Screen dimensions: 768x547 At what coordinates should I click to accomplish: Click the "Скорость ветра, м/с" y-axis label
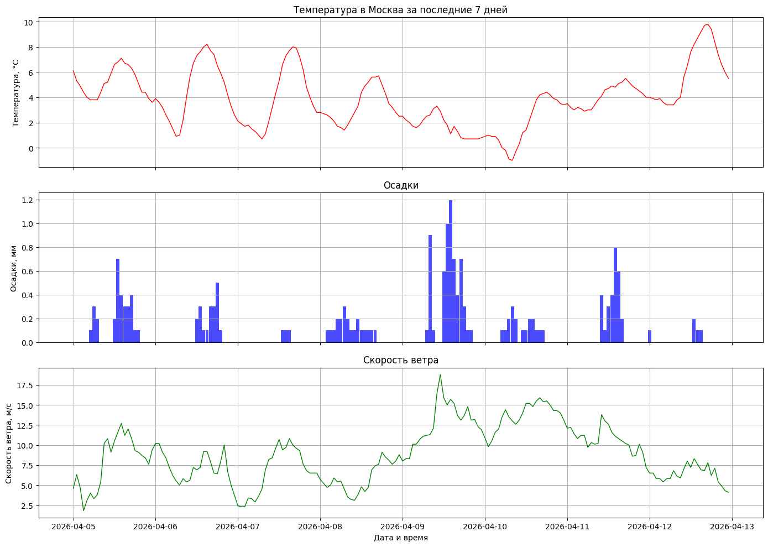pyautogui.click(x=9, y=443)
